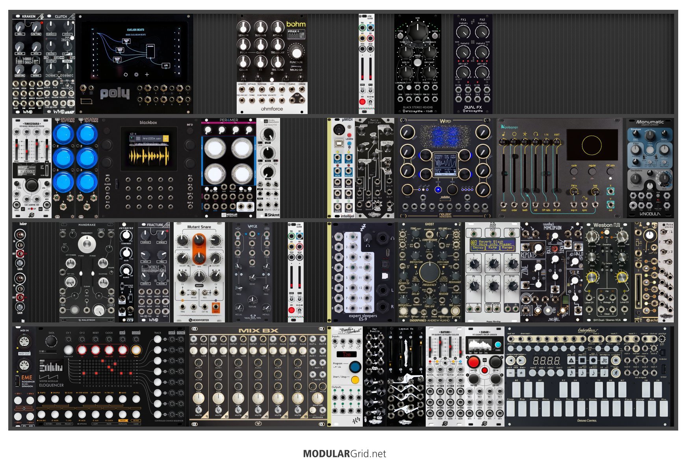Tap the diamond icon on the Poly screen
Image resolution: width=690 pixels, height=462 pixels.
pos(126,74)
